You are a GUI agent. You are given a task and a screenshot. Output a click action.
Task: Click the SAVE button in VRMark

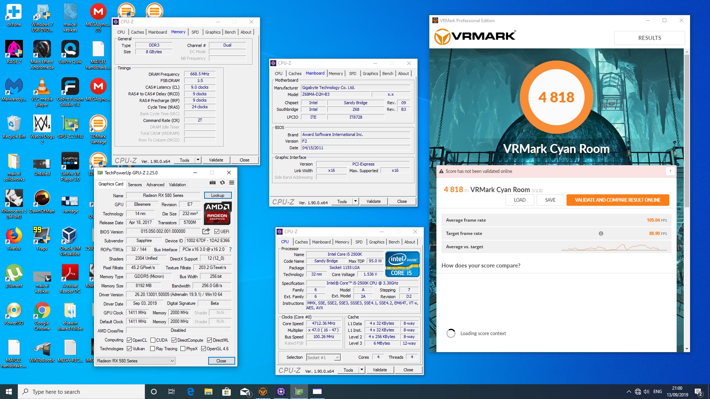point(550,200)
